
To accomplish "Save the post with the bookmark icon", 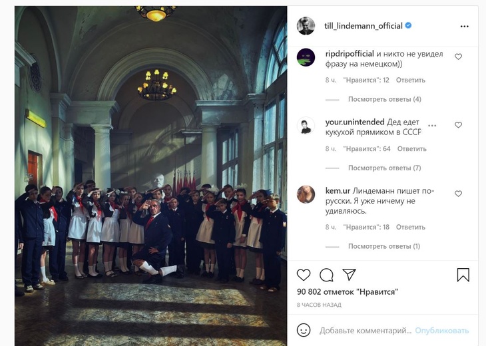I will click(463, 275).
